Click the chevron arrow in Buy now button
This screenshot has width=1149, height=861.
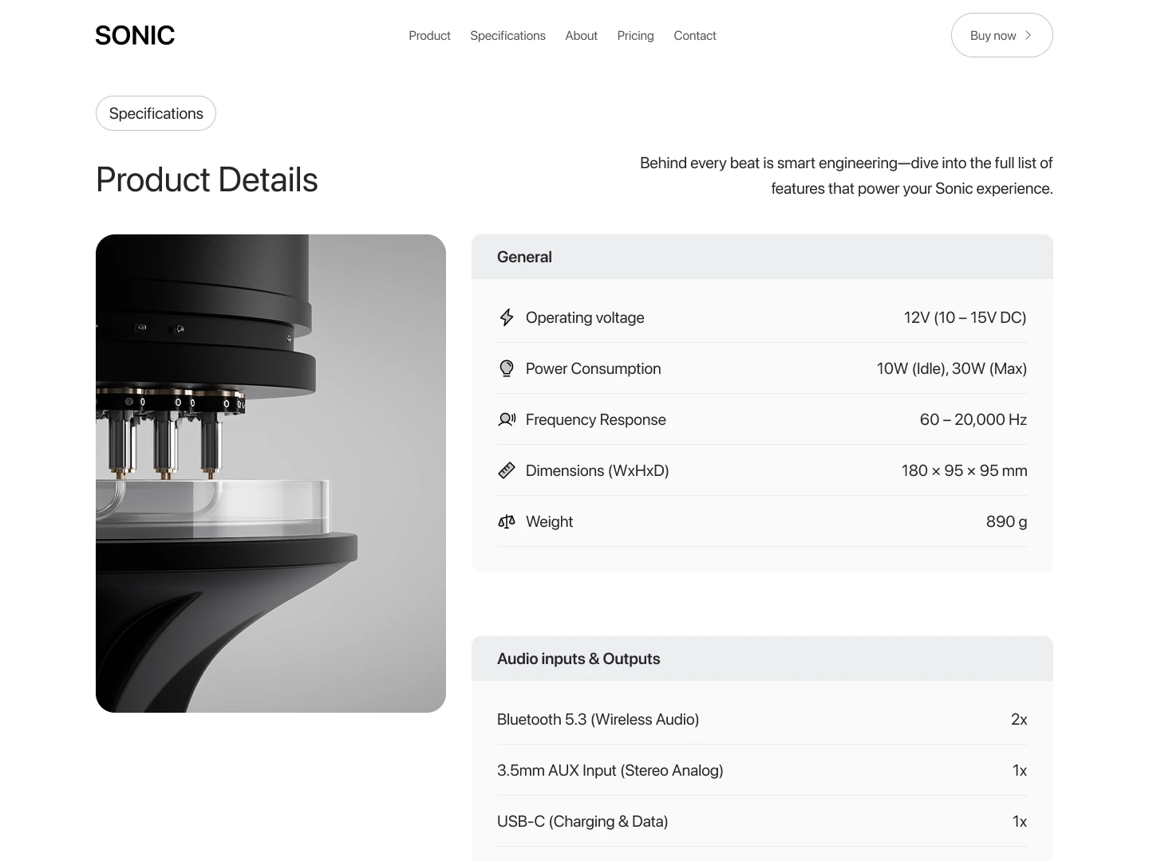click(1028, 35)
